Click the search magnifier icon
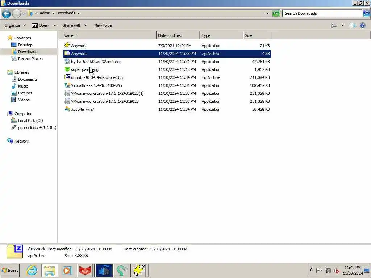371x278 pixels. 366,13
